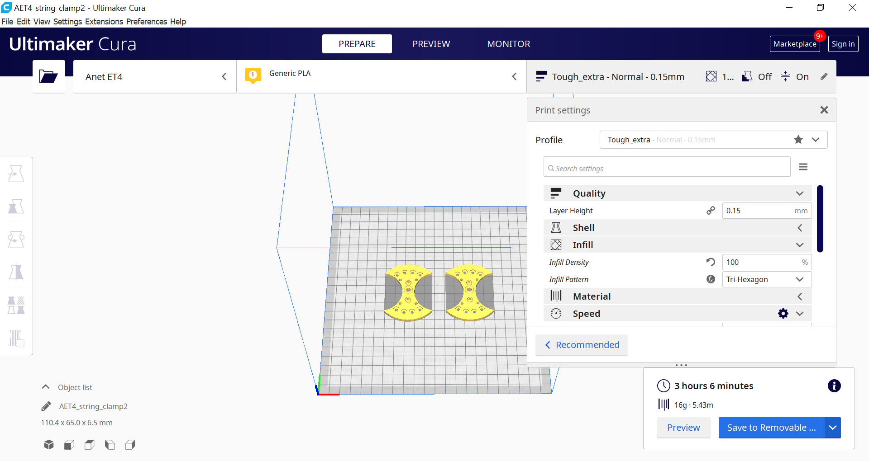
Task: Click the panel resize handle dots
Action: pyautogui.click(x=681, y=365)
